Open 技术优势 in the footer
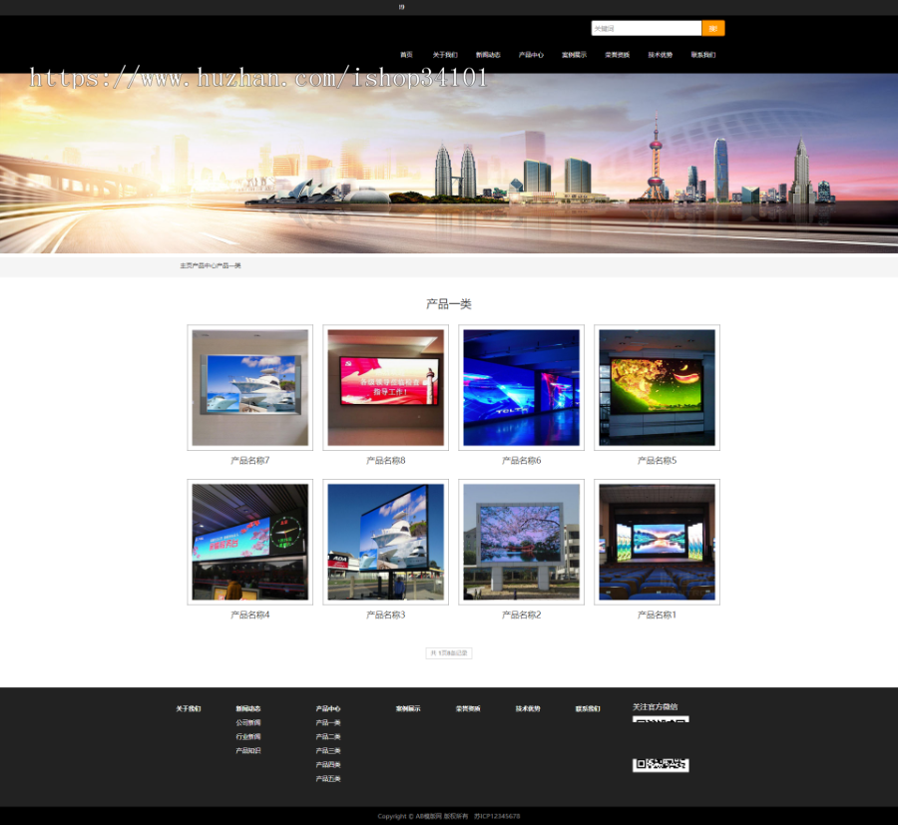The width and height of the screenshot is (898, 825). point(528,708)
